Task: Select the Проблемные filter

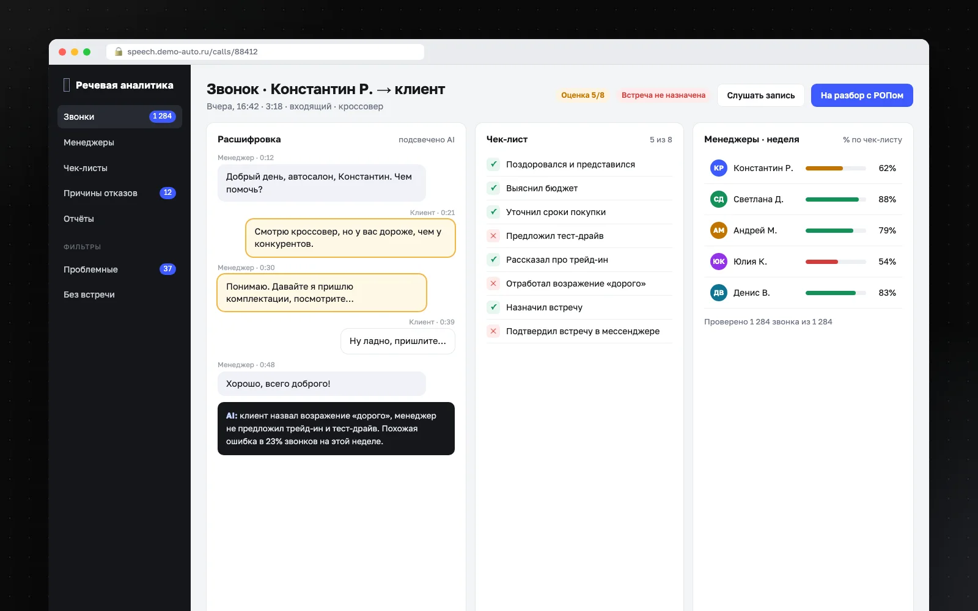Action: coord(120,269)
